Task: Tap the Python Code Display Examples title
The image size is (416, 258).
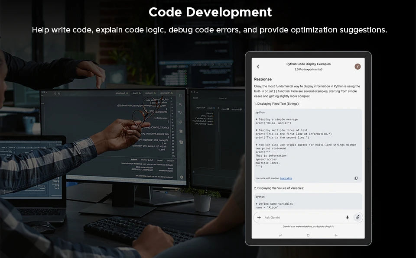Action: 308,64
